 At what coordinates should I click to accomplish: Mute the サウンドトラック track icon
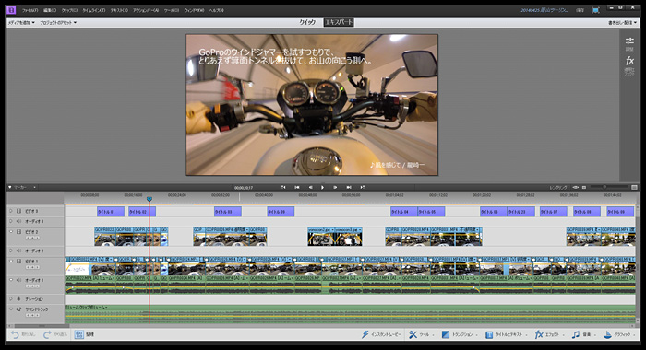pos(18,309)
